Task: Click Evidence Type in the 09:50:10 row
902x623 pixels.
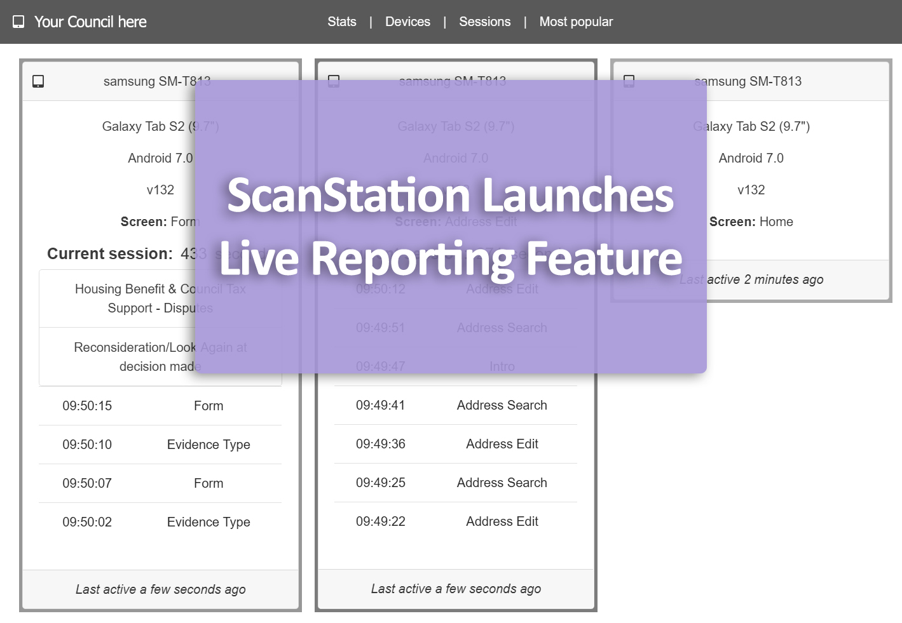Action: click(208, 445)
